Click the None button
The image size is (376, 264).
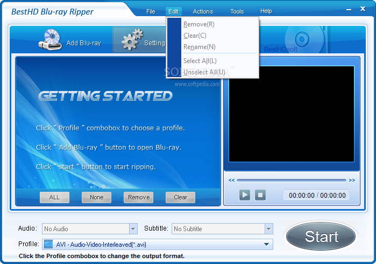pos(96,197)
